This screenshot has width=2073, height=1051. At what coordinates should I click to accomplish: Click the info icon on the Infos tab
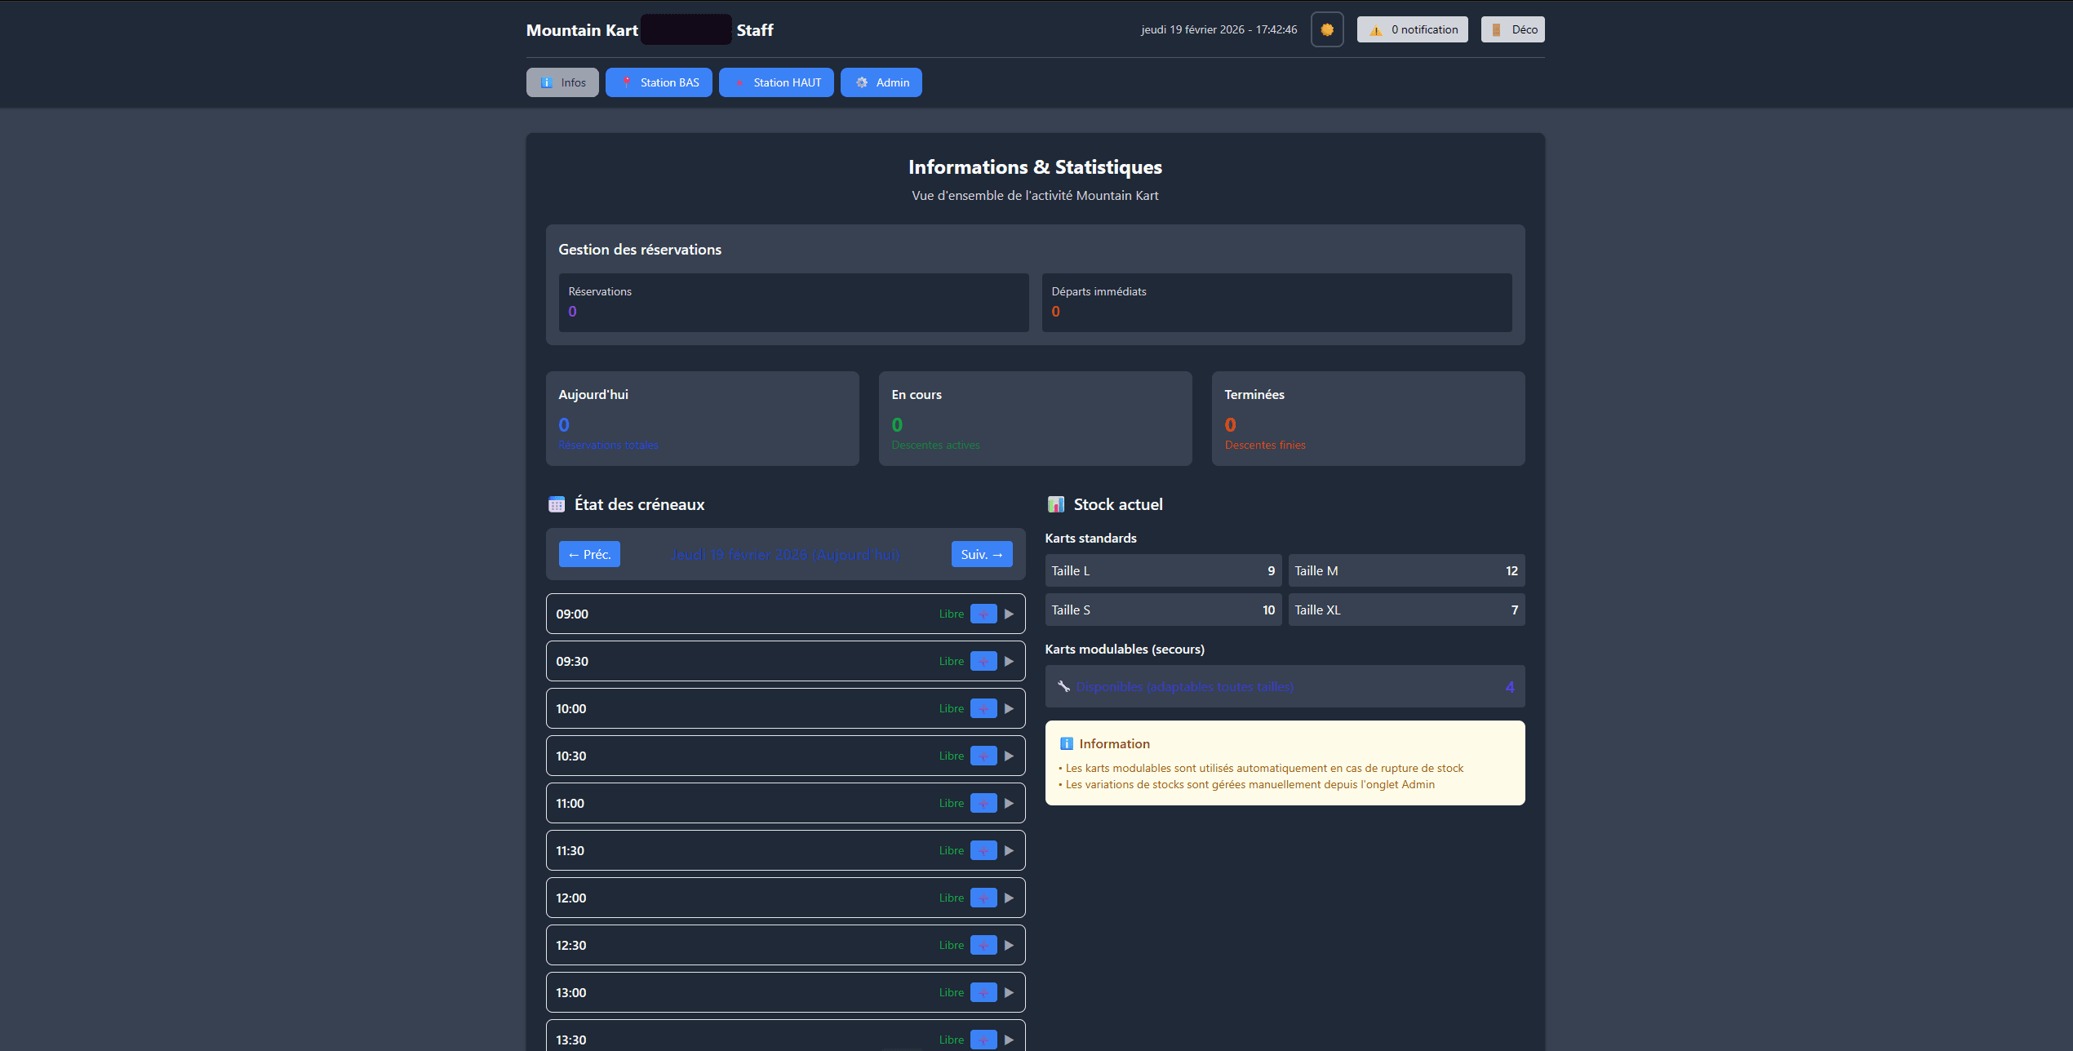click(x=545, y=82)
